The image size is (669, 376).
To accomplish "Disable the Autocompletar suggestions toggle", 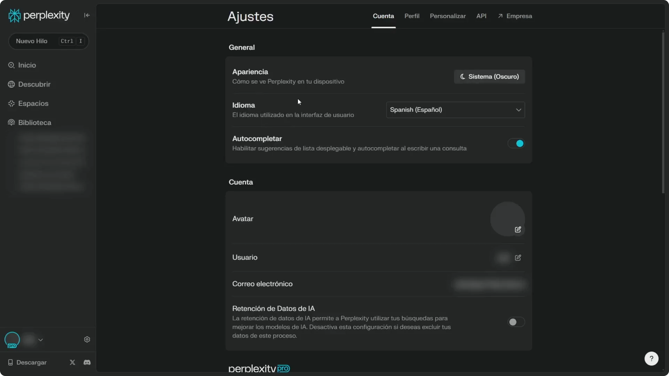I will (516, 143).
